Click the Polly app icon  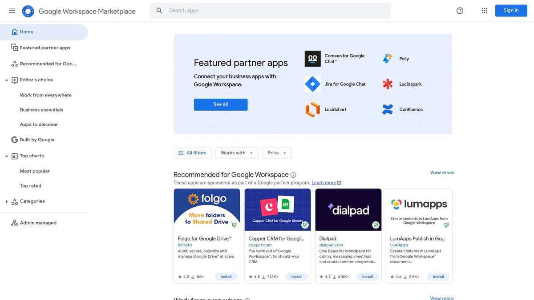(x=387, y=58)
